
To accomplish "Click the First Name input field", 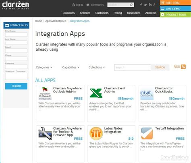I will point(16,35).
